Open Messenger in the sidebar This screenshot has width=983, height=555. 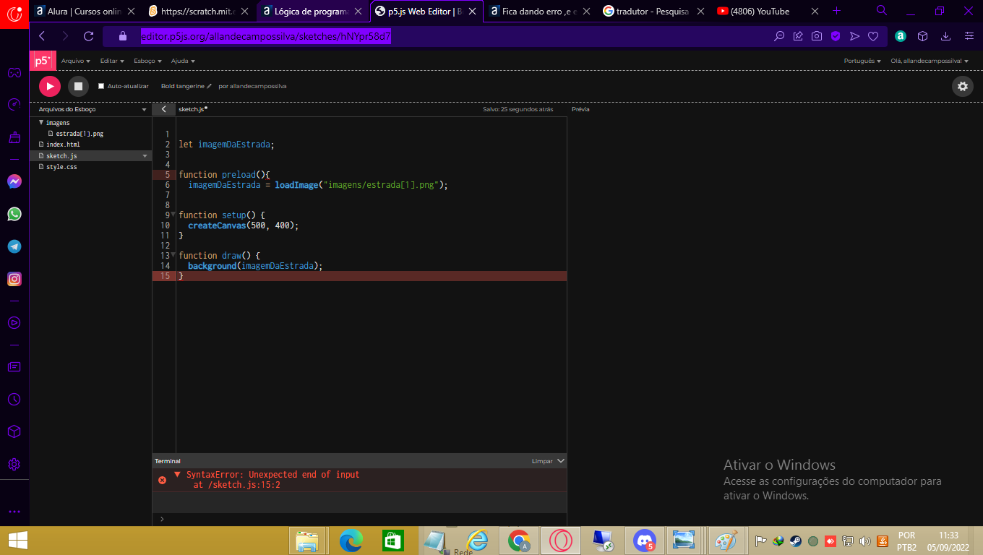click(x=14, y=181)
